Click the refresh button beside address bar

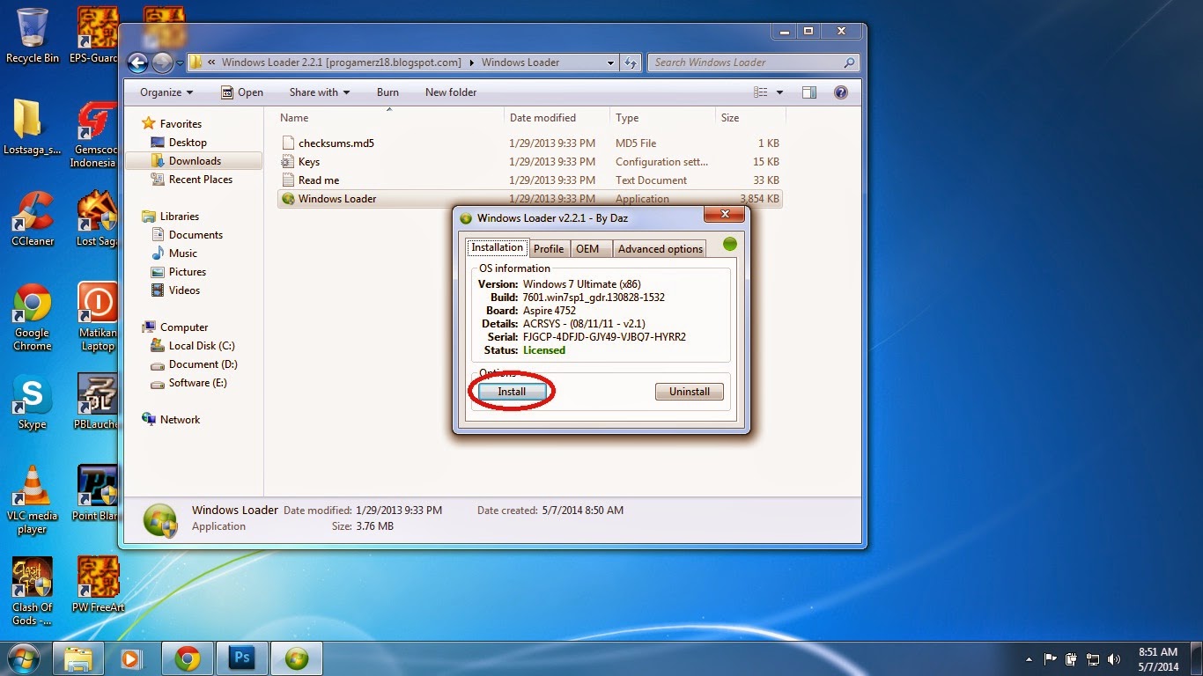coord(631,62)
